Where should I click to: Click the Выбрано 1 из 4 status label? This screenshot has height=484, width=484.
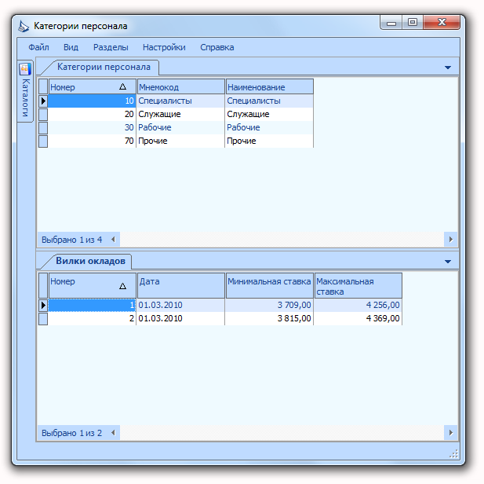point(71,240)
